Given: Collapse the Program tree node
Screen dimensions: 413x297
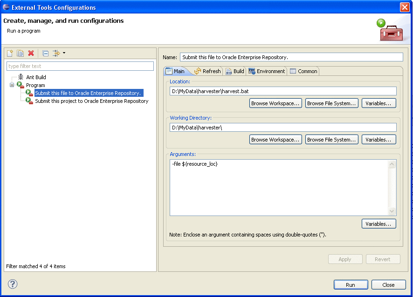Looking at the screenshot, I should (x=12, y=85).
